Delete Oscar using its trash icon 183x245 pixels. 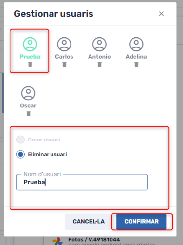point(28,113)
